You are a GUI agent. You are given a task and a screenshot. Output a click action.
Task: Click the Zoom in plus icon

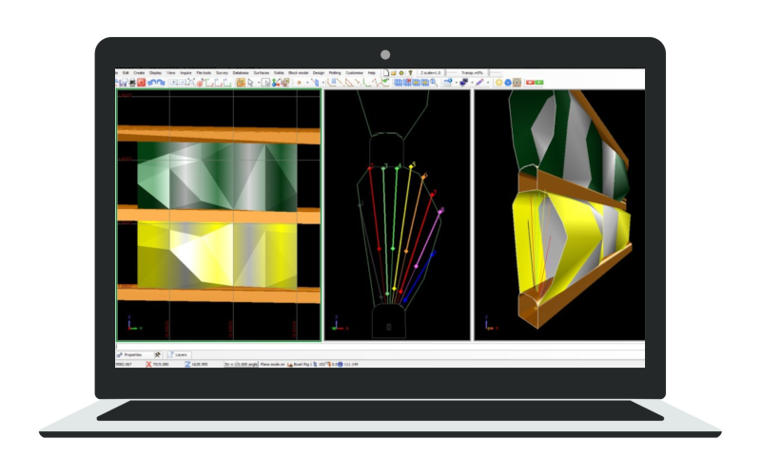point(174,82)
